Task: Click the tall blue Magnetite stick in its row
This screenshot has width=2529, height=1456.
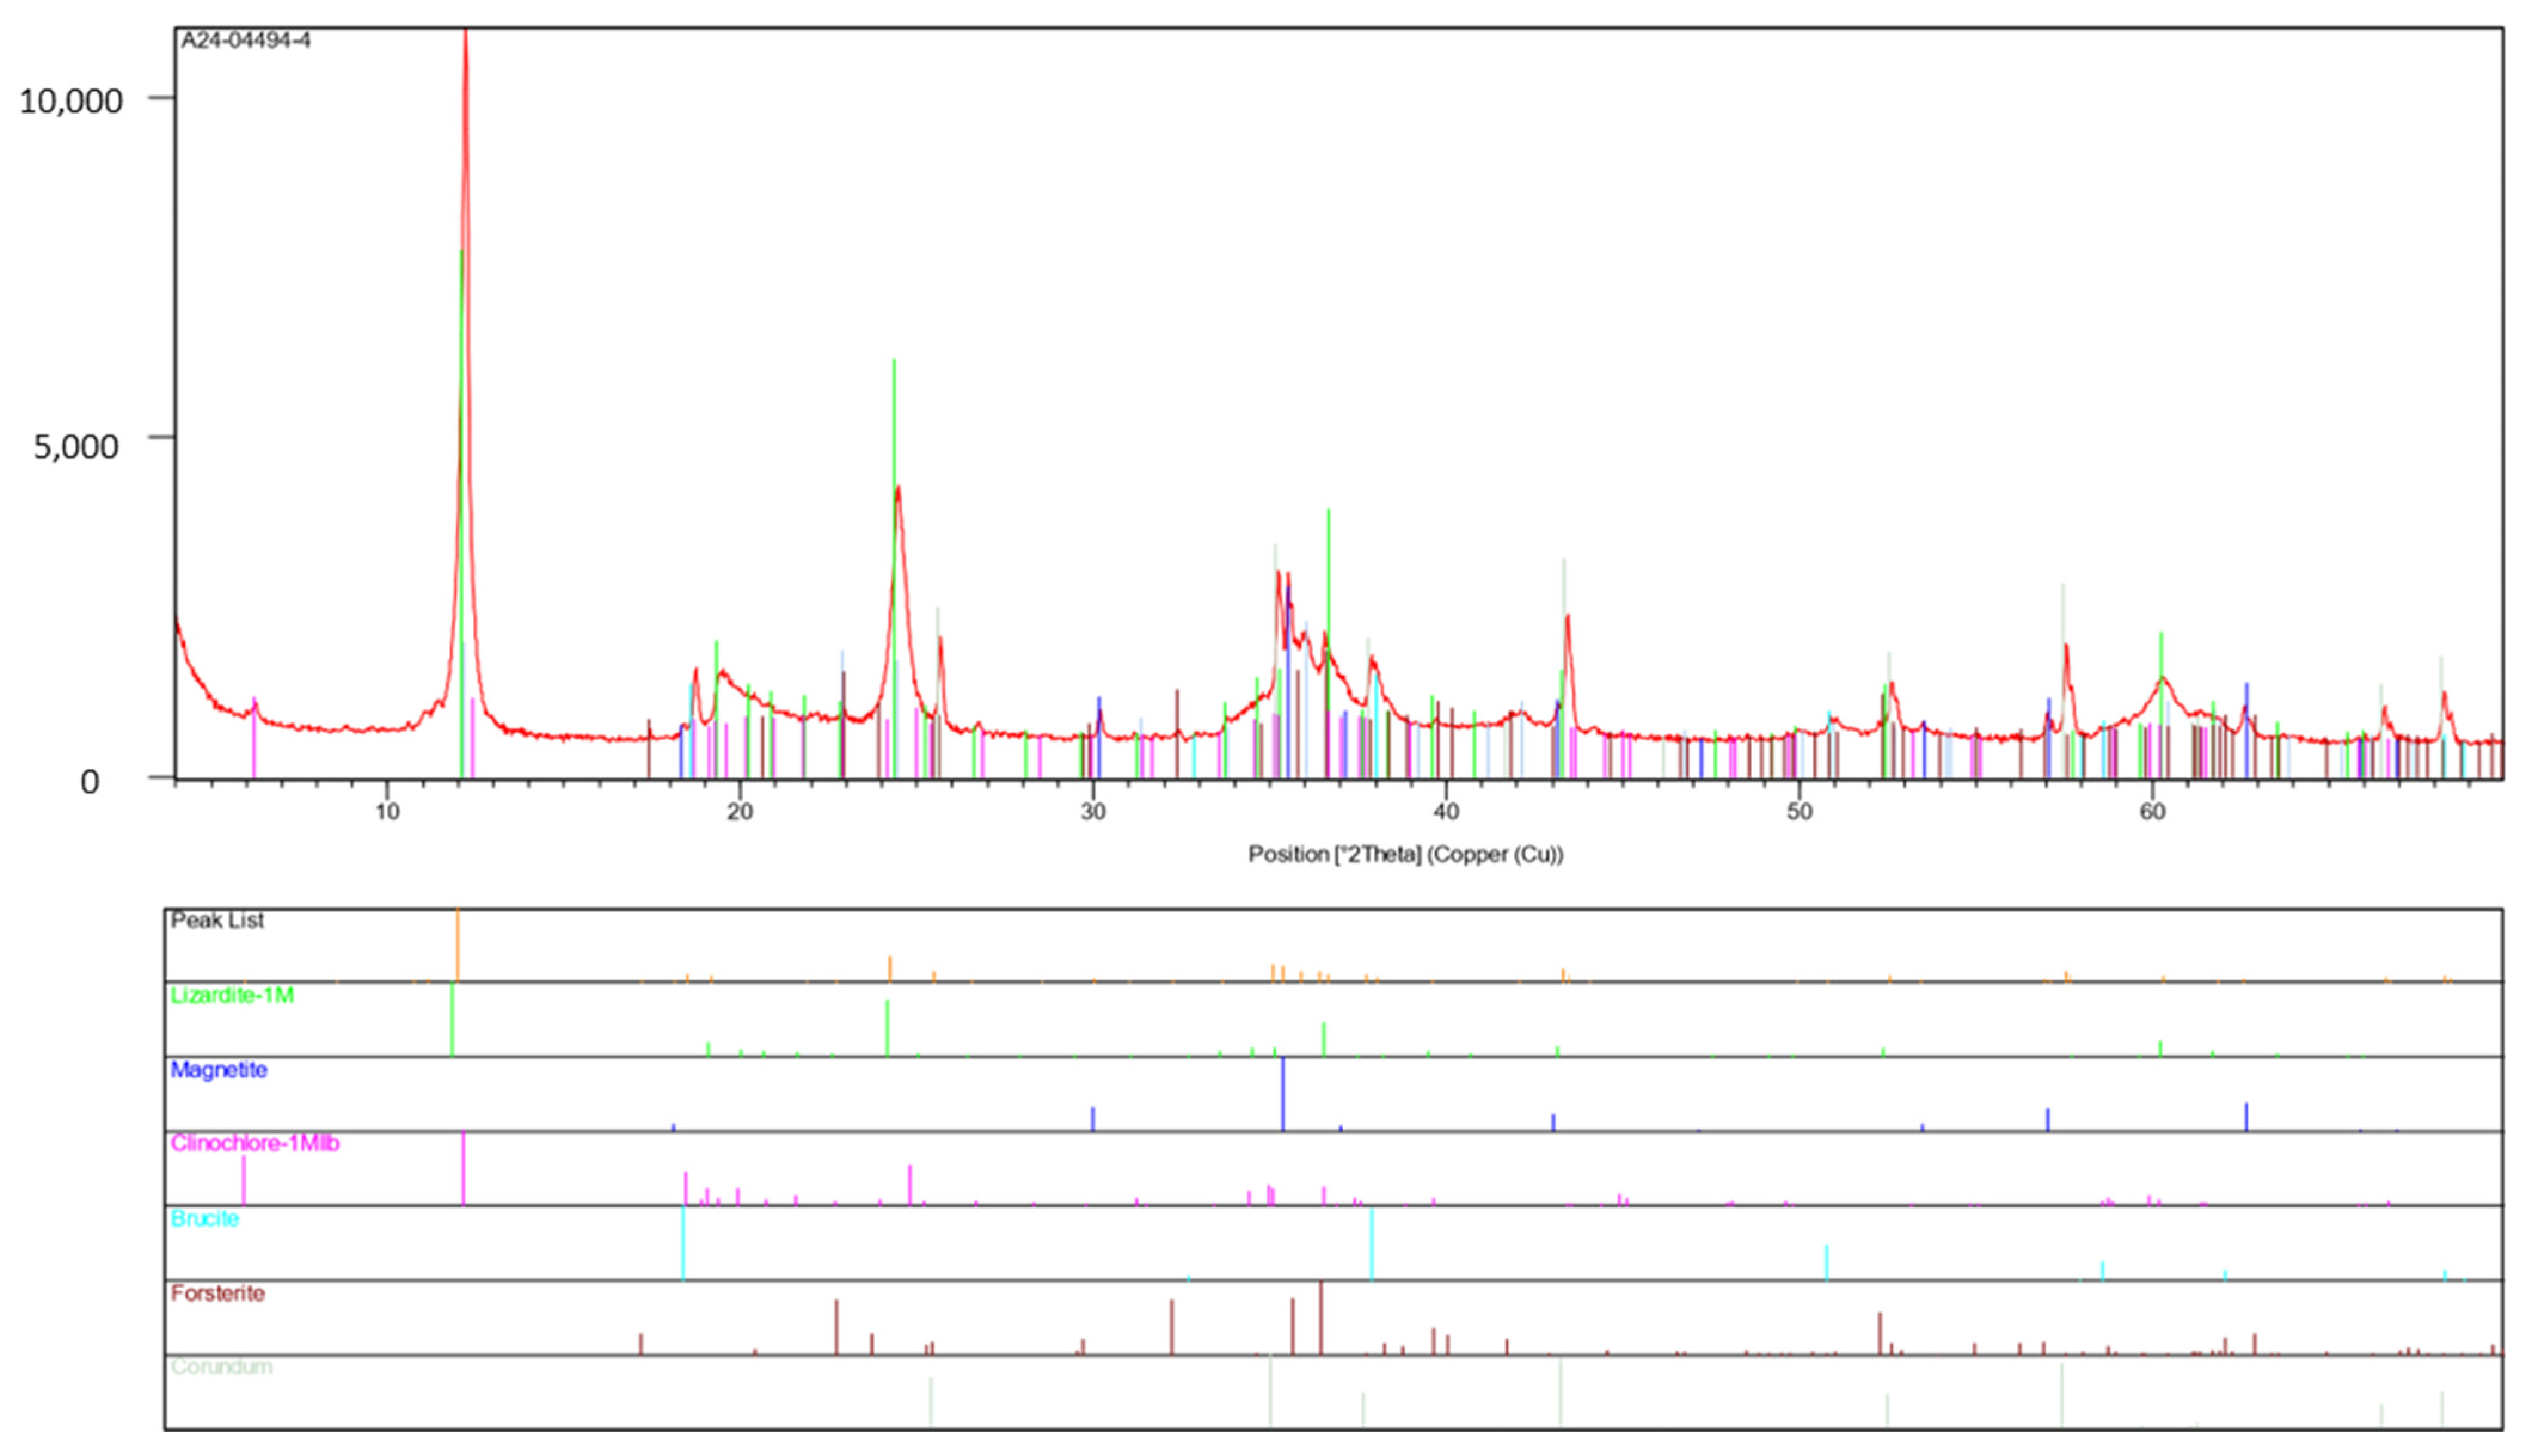Action: point(1283,1095)
